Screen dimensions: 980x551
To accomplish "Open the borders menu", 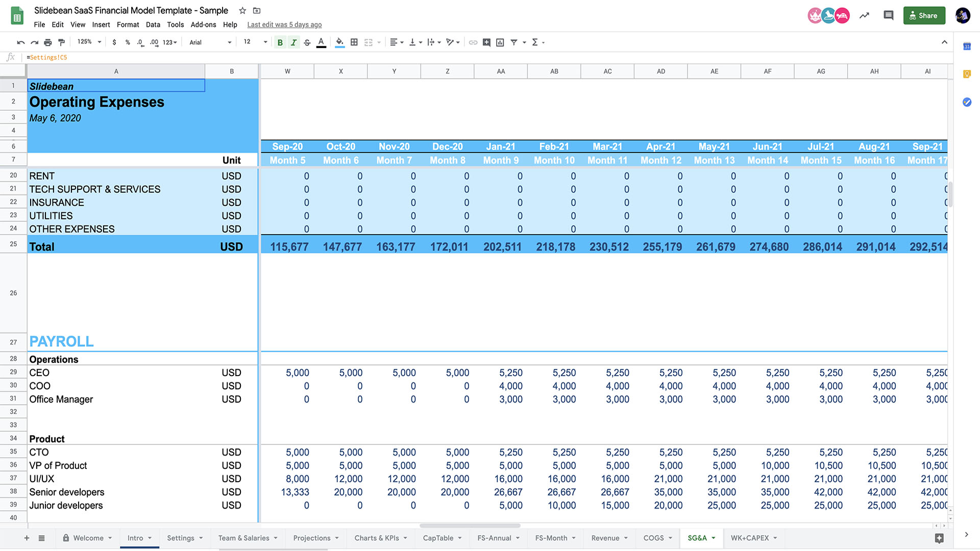I will [354, 42].
